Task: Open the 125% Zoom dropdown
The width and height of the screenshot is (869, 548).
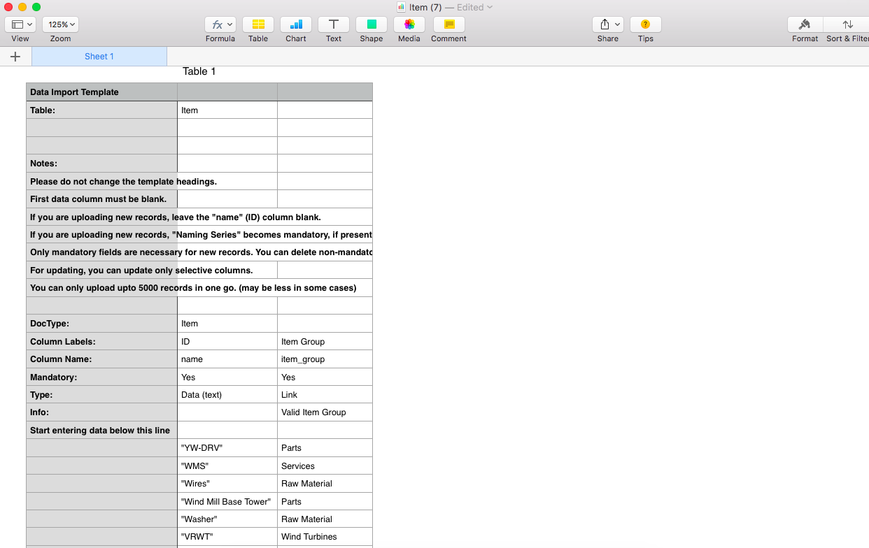Action: point(61,24)
